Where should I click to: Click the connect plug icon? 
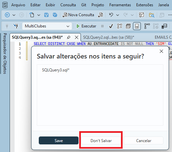[7, 26]
